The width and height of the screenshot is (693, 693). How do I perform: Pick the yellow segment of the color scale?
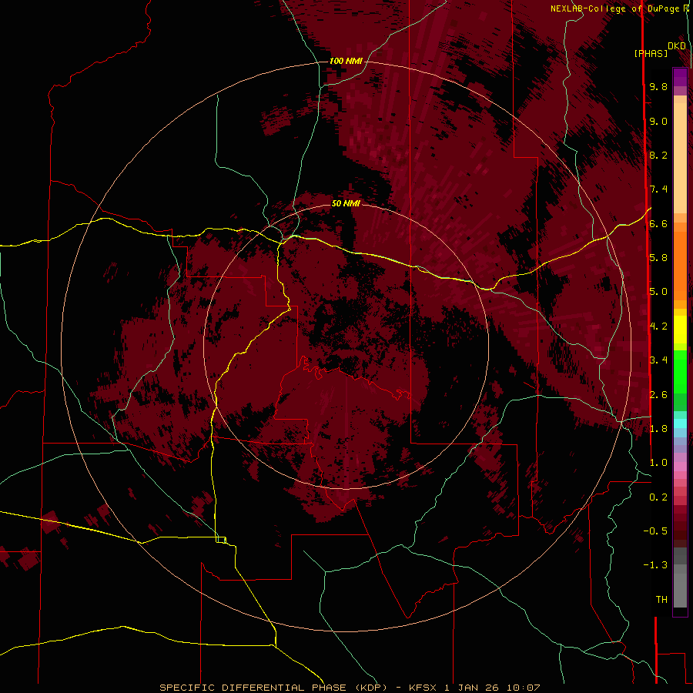tap(680, 330)
